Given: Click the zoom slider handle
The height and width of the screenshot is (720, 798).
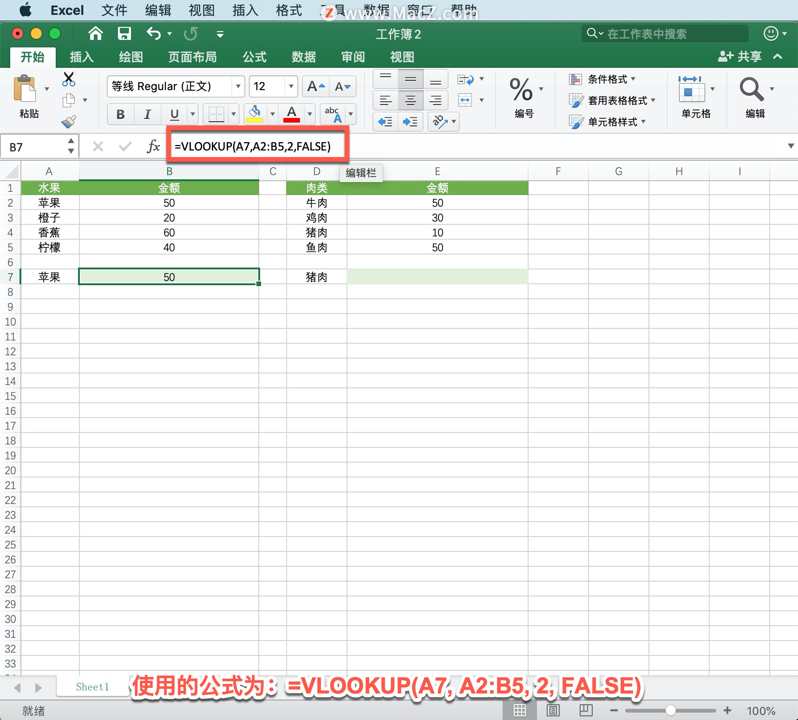Looking at the screenshot, I should pos(670,710).
